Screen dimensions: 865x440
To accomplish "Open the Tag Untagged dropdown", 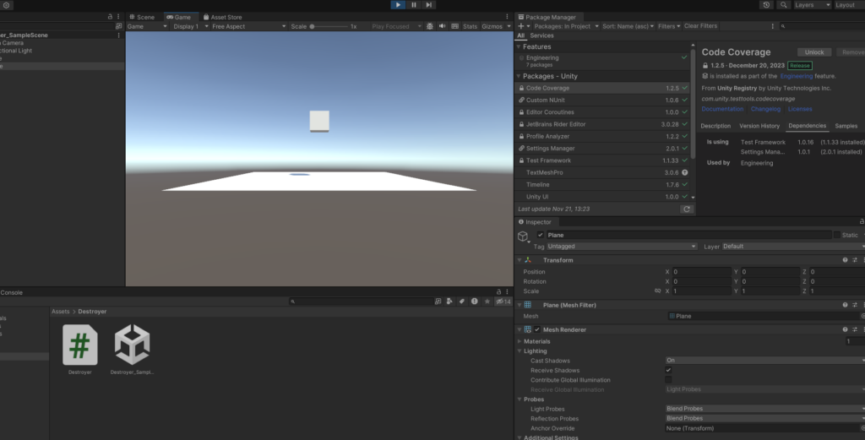I will coord(622,247).
